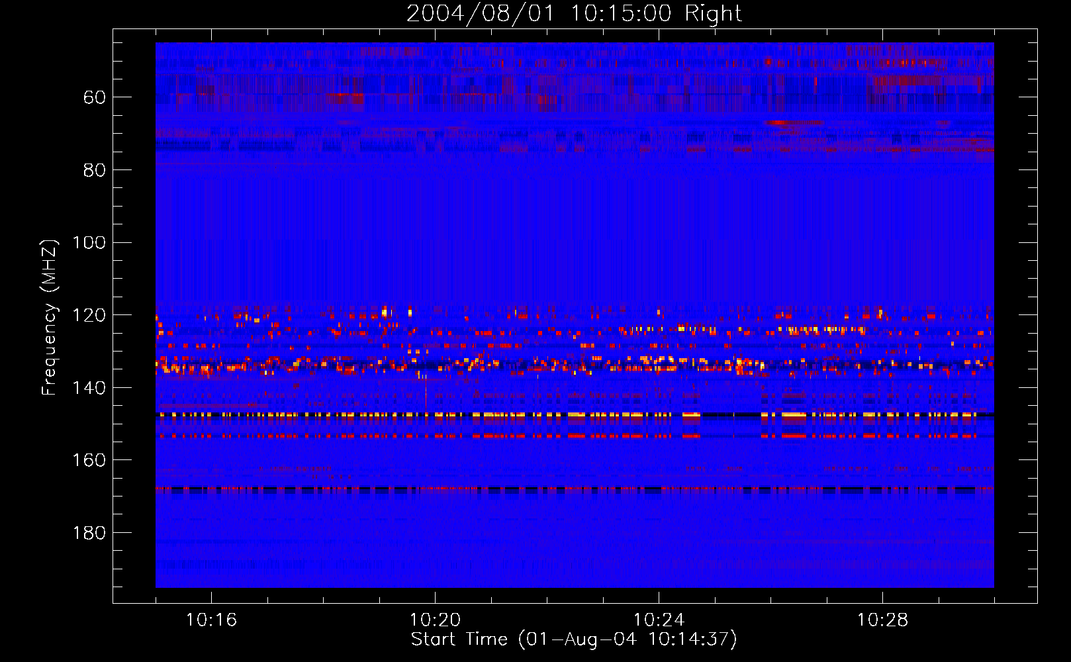
Task: Click the 10:20 time tick label
Action: coord(435,620)
